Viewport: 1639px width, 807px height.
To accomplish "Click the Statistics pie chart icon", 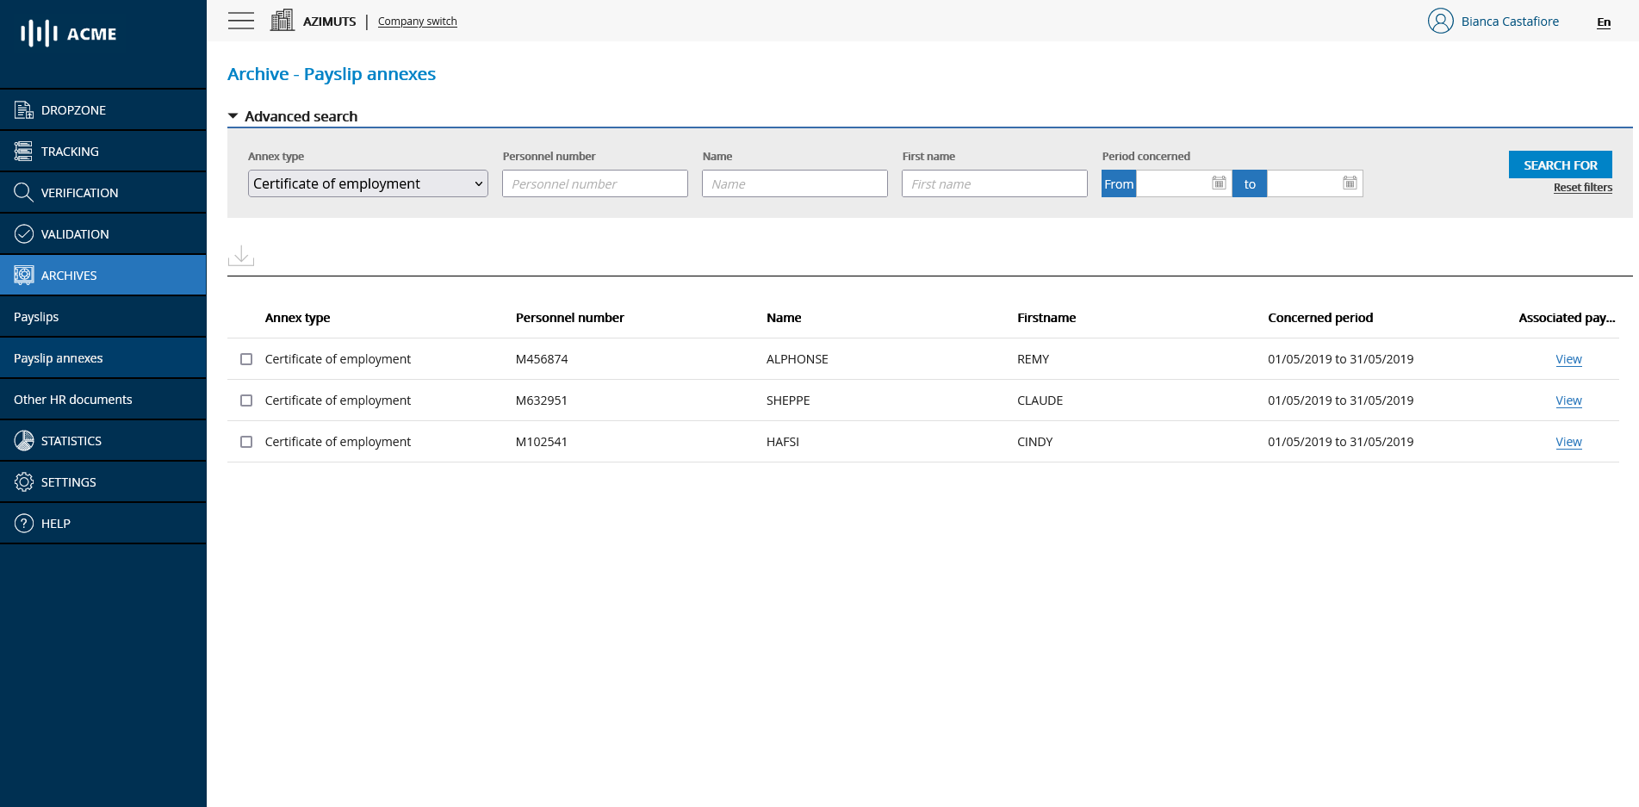I will click(24, 441).
